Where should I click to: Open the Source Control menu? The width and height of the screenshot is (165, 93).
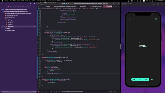pos(52,1)
